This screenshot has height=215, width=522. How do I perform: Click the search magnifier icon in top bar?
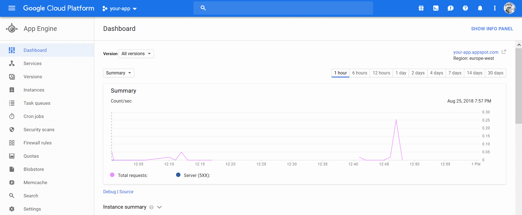click(203, 8)
